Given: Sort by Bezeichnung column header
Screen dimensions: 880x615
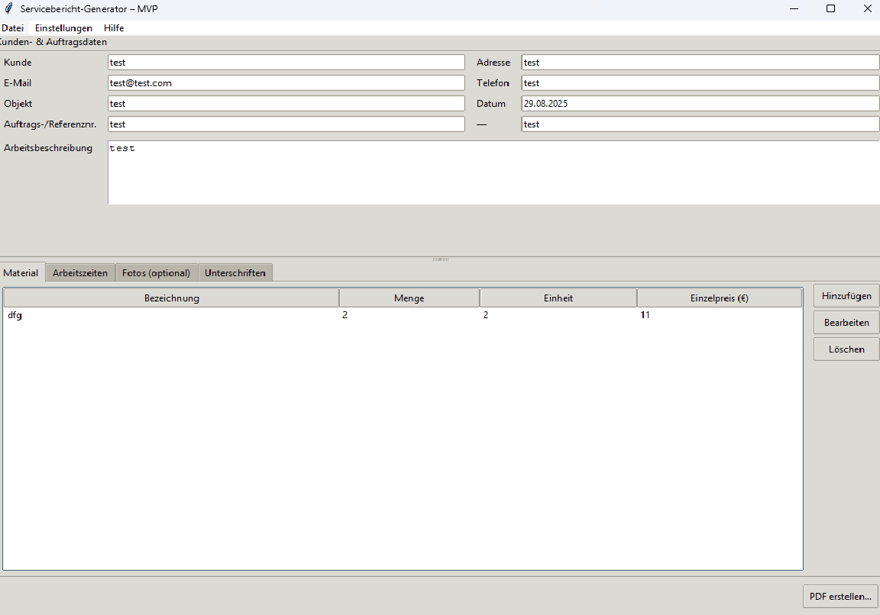Looking at the screenshot, I should pyautogui.click(x=171, y=298).
